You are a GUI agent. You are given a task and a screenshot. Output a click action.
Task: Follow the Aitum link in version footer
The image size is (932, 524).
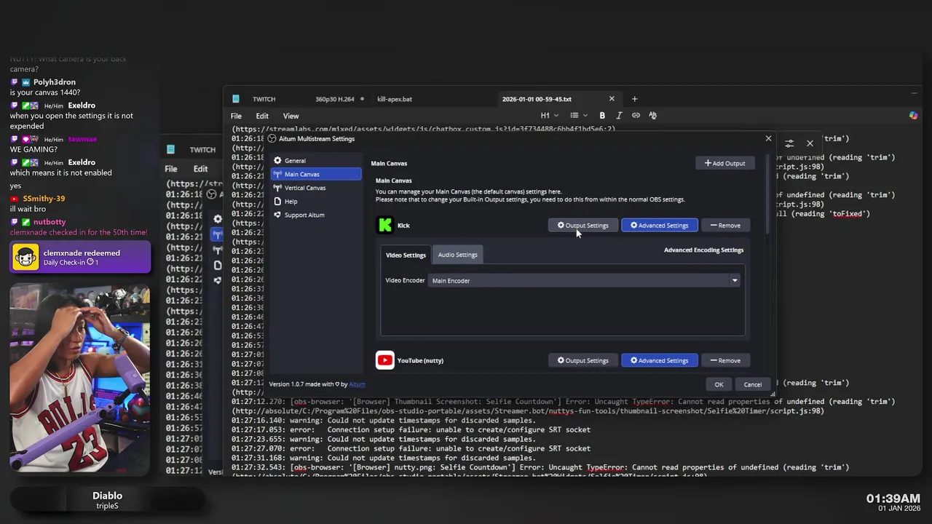[x=357, y=384]
